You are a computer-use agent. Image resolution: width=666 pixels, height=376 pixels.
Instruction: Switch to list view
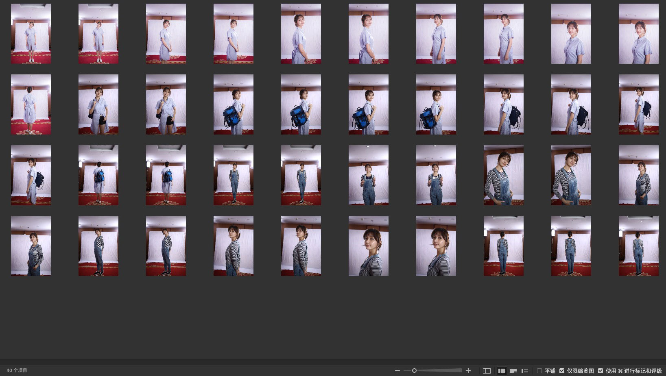525,371
